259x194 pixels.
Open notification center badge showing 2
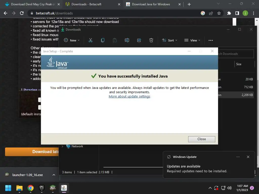252,188
